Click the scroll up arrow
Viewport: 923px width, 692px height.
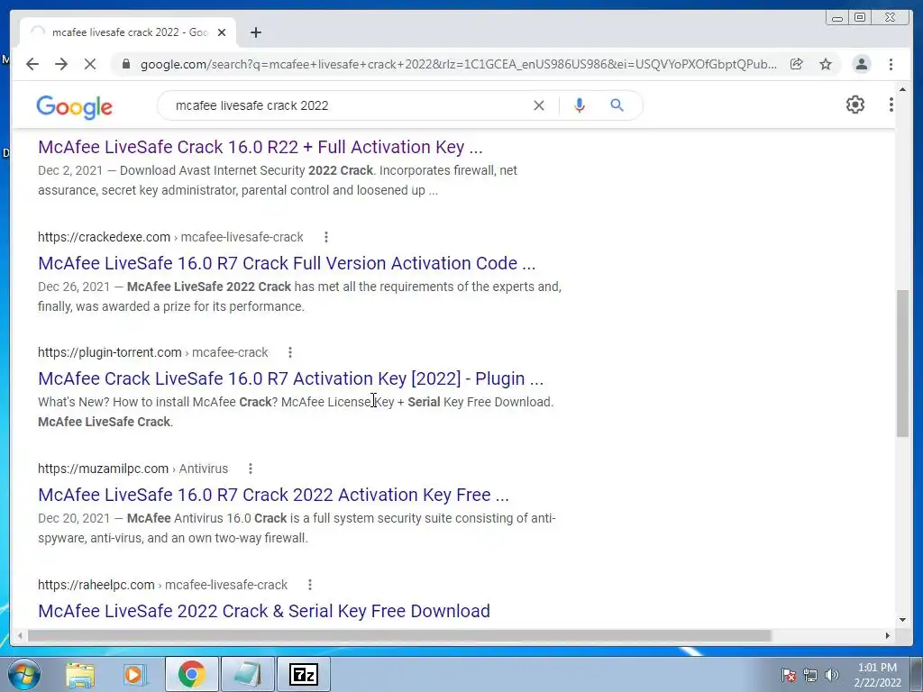click(x=902, y=90)
